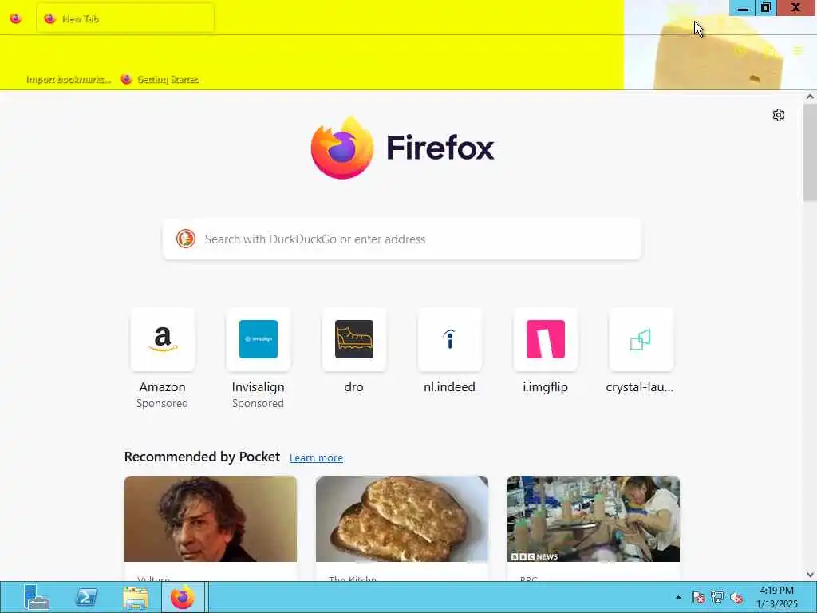Click the muted volume tray icon
This screenshot has width=817, height=613.
click(736, 597)
